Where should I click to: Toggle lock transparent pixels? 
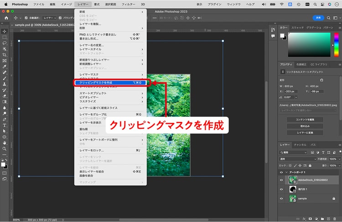point(290,166)
